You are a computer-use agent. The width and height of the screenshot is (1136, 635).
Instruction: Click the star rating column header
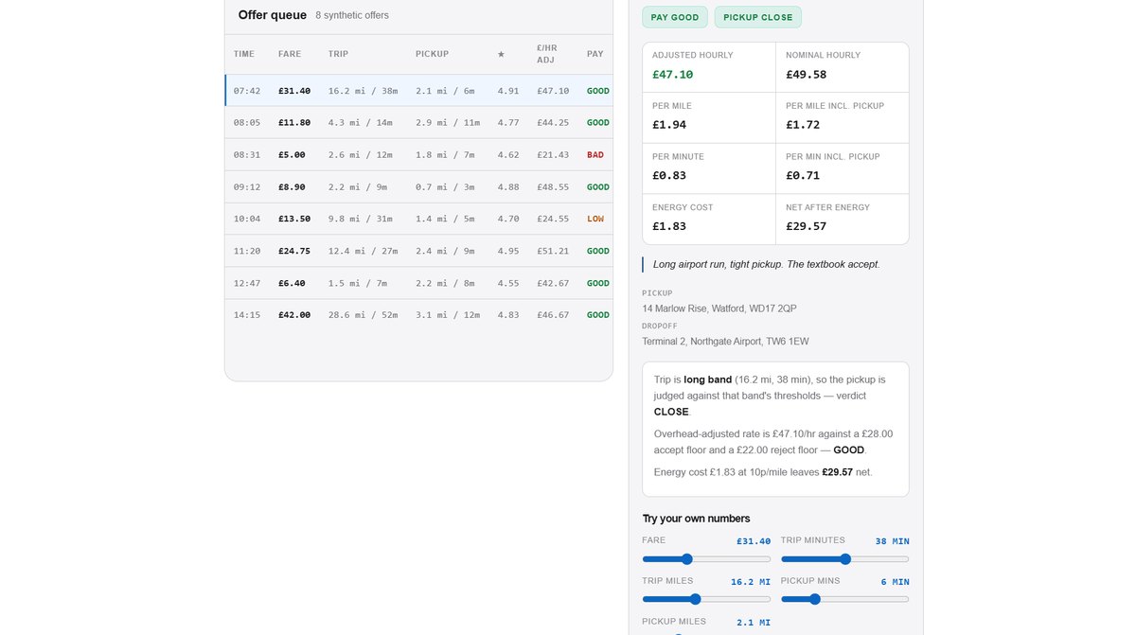click(501, 54)
